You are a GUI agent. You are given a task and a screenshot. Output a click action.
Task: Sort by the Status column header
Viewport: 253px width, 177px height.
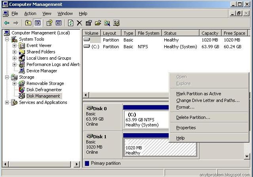click(181, 33)
